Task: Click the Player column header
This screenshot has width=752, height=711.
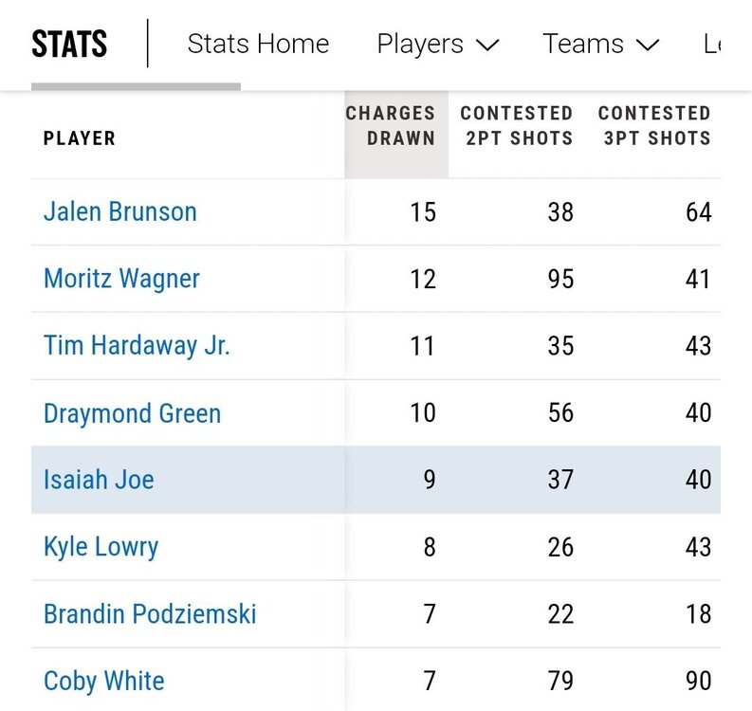Action: 80,138
